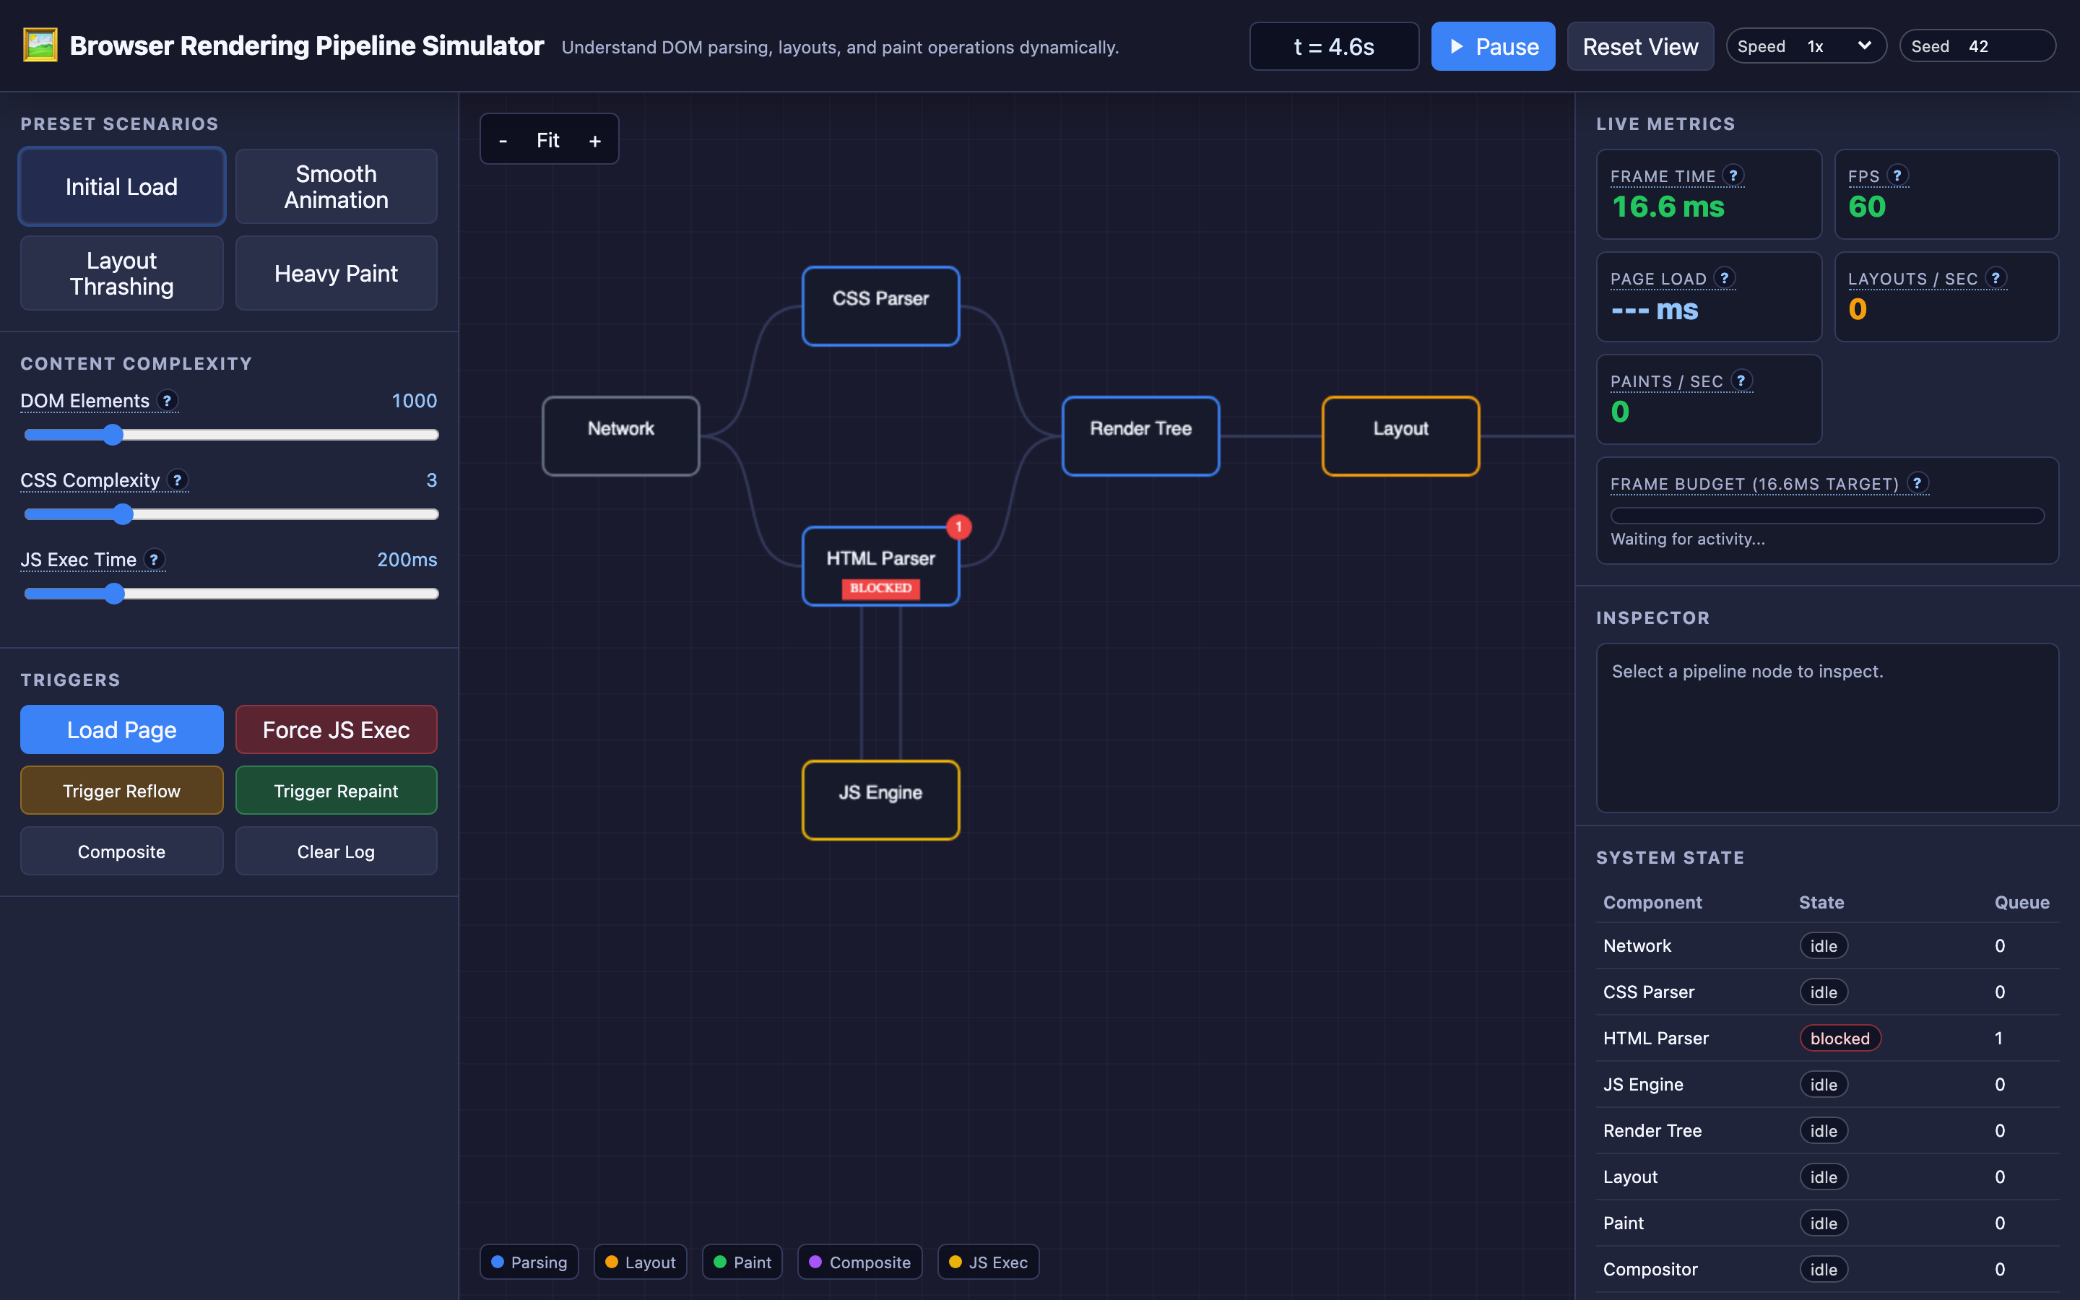Click the Seed input field

tap(2006, 46)
